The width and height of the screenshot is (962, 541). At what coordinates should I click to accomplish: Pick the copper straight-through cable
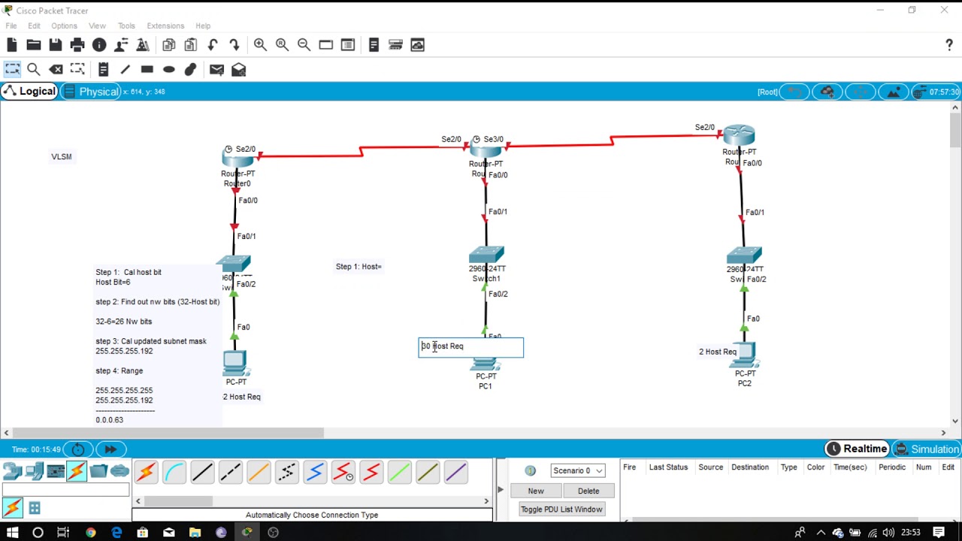[x=202, y=473]
